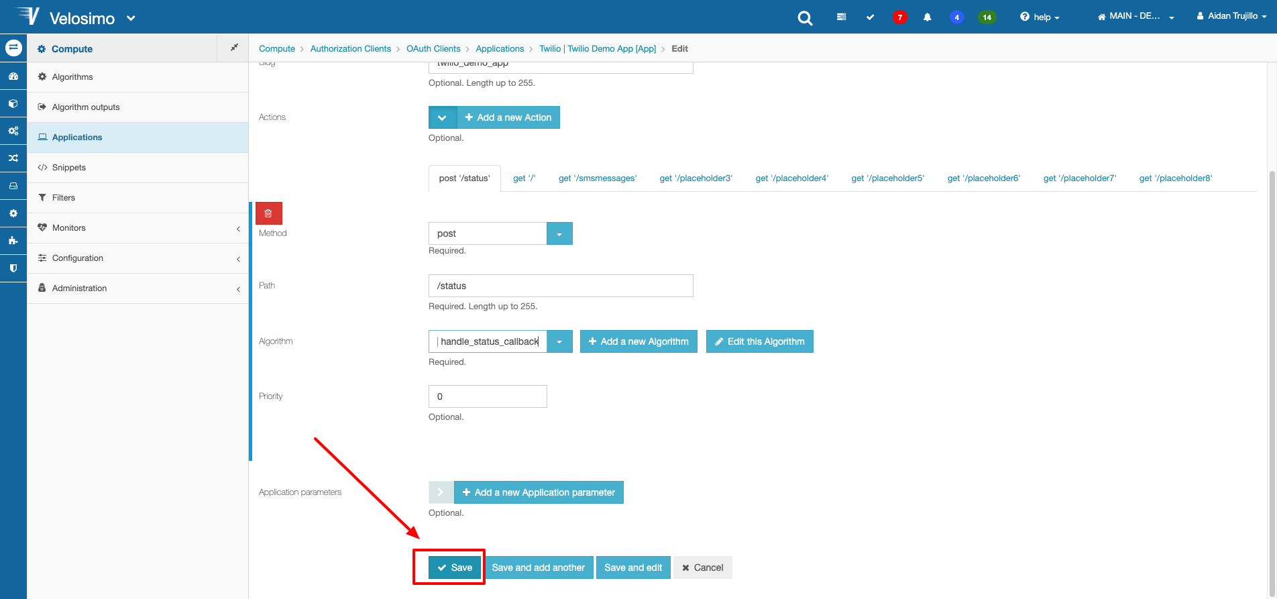Collapse Actions with the chevron toggle
This screenshot has width=1277, height=599.
443,117
